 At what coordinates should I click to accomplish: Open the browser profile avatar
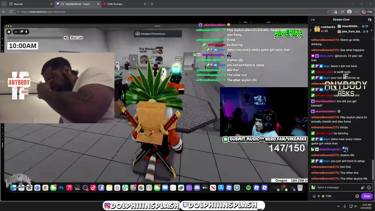[349, 12]
